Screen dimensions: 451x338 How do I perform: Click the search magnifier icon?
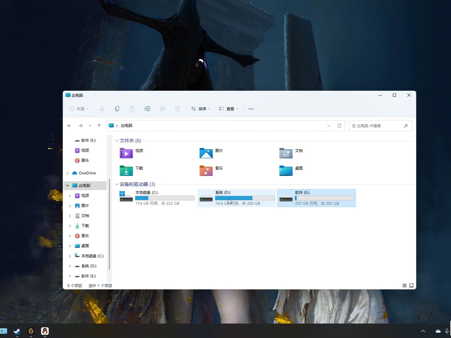pyautogui.click(x=406, y=126)
